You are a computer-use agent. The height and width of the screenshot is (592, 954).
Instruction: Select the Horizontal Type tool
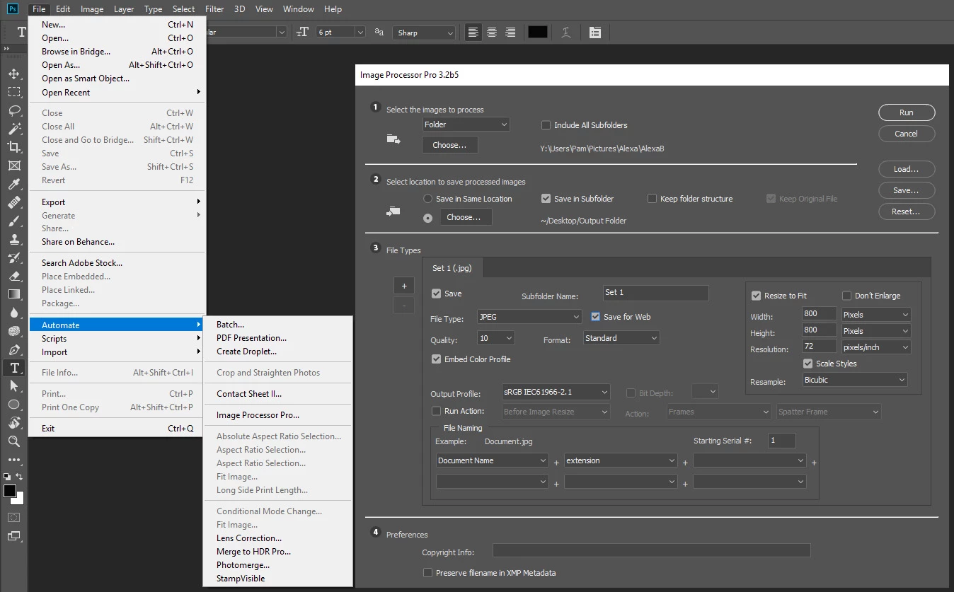13,368
